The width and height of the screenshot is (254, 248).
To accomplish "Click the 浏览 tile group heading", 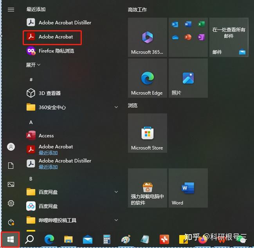I will click(133, 106).
